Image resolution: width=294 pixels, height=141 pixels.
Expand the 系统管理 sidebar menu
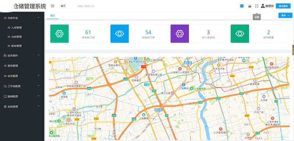(x=22, y=107)
